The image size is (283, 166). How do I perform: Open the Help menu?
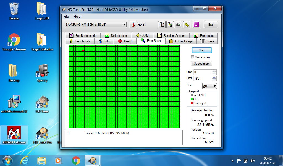pyautogui.click(x=77, y=17)
